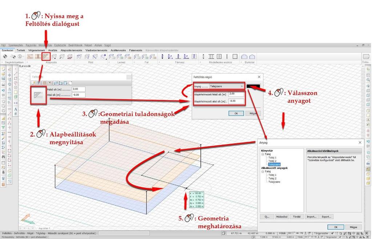372x239 pixels.
Task: Click the Módosítsd button in Anyag dialog
Action: click(x=282, y=217)
